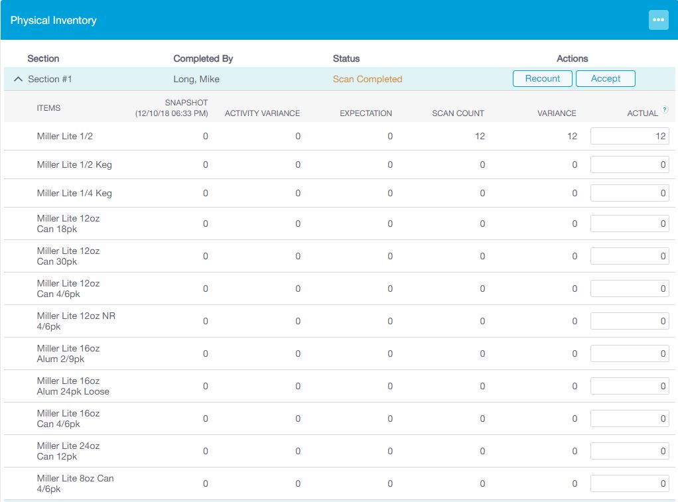
Task: Click activity variance for 12oz Can 4/6pk
Action: (298, 288)
